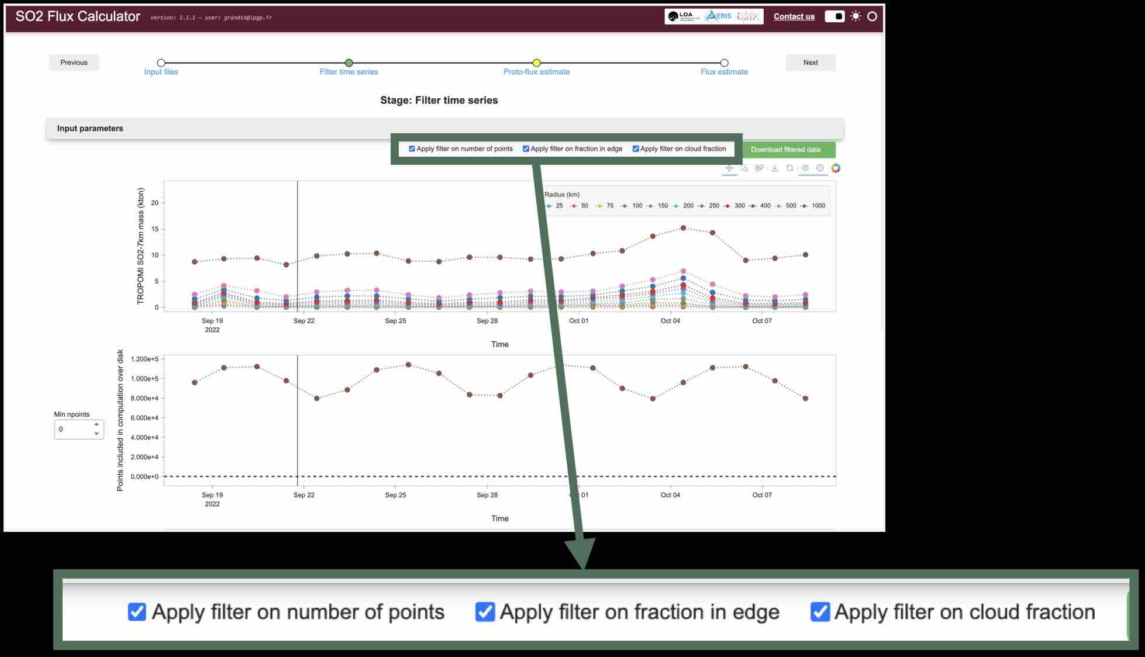The image size is (1145, 657).
Task: Select the Pan tool in plot toolbar
Action: point(729,168)
